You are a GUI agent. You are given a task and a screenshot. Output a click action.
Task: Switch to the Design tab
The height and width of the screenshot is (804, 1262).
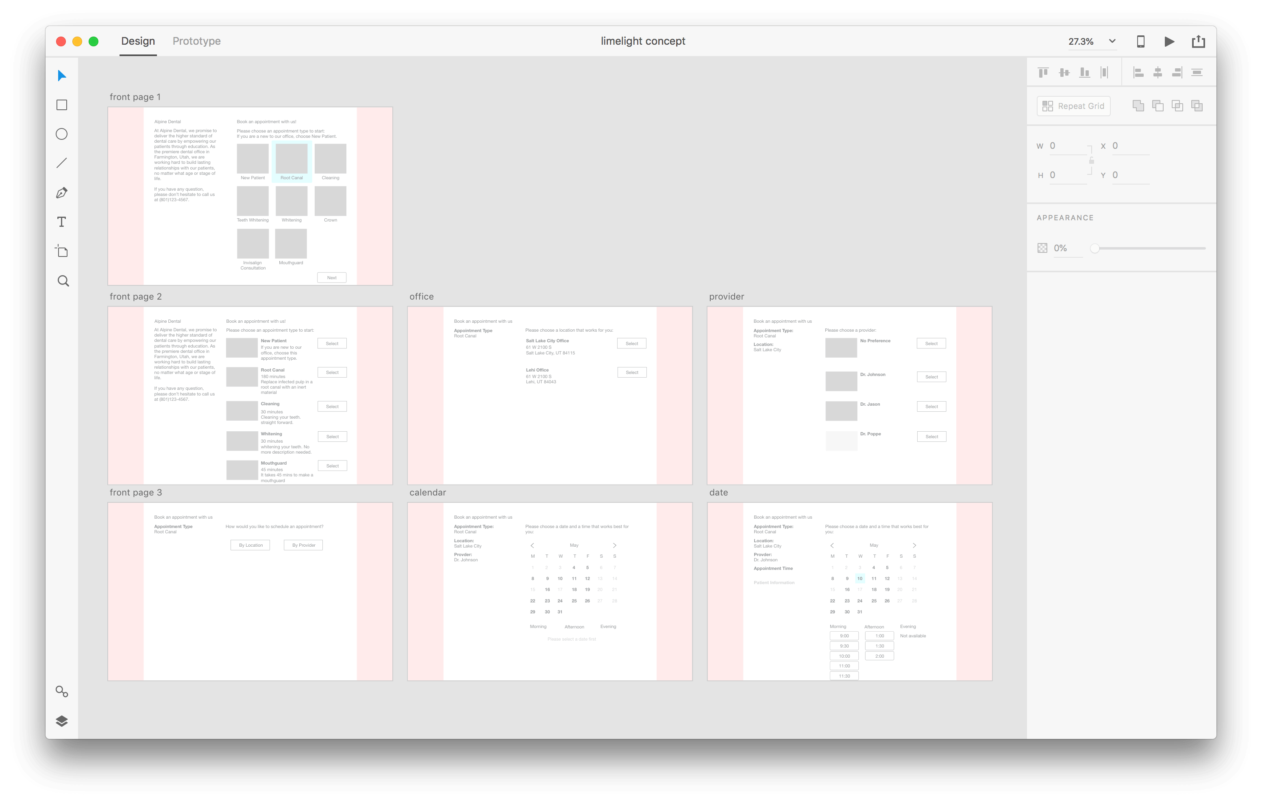[x=138, y=41]
